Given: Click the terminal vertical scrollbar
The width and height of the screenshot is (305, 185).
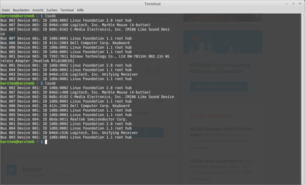Looking at the screenshot, I should point(303,99).
